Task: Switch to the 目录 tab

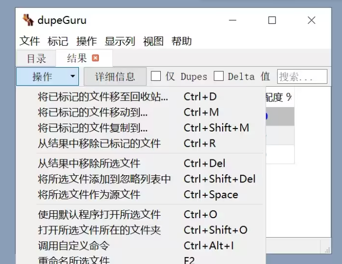Action: coord(36,58)
